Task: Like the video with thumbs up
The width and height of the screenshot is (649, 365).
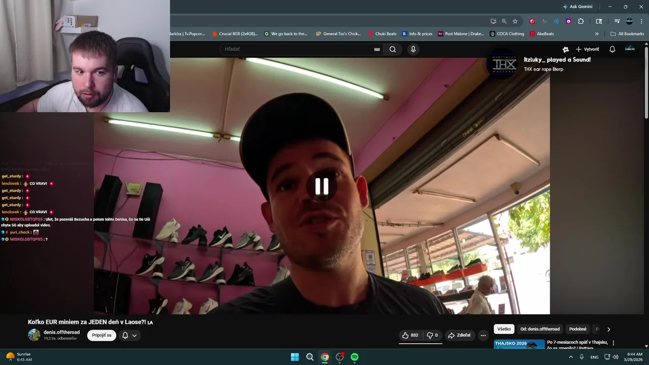Action: click(410, 335)
